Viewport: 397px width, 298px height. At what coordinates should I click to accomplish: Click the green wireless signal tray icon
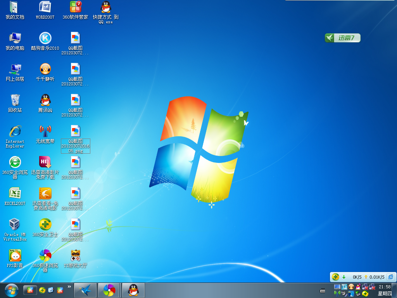337,294
